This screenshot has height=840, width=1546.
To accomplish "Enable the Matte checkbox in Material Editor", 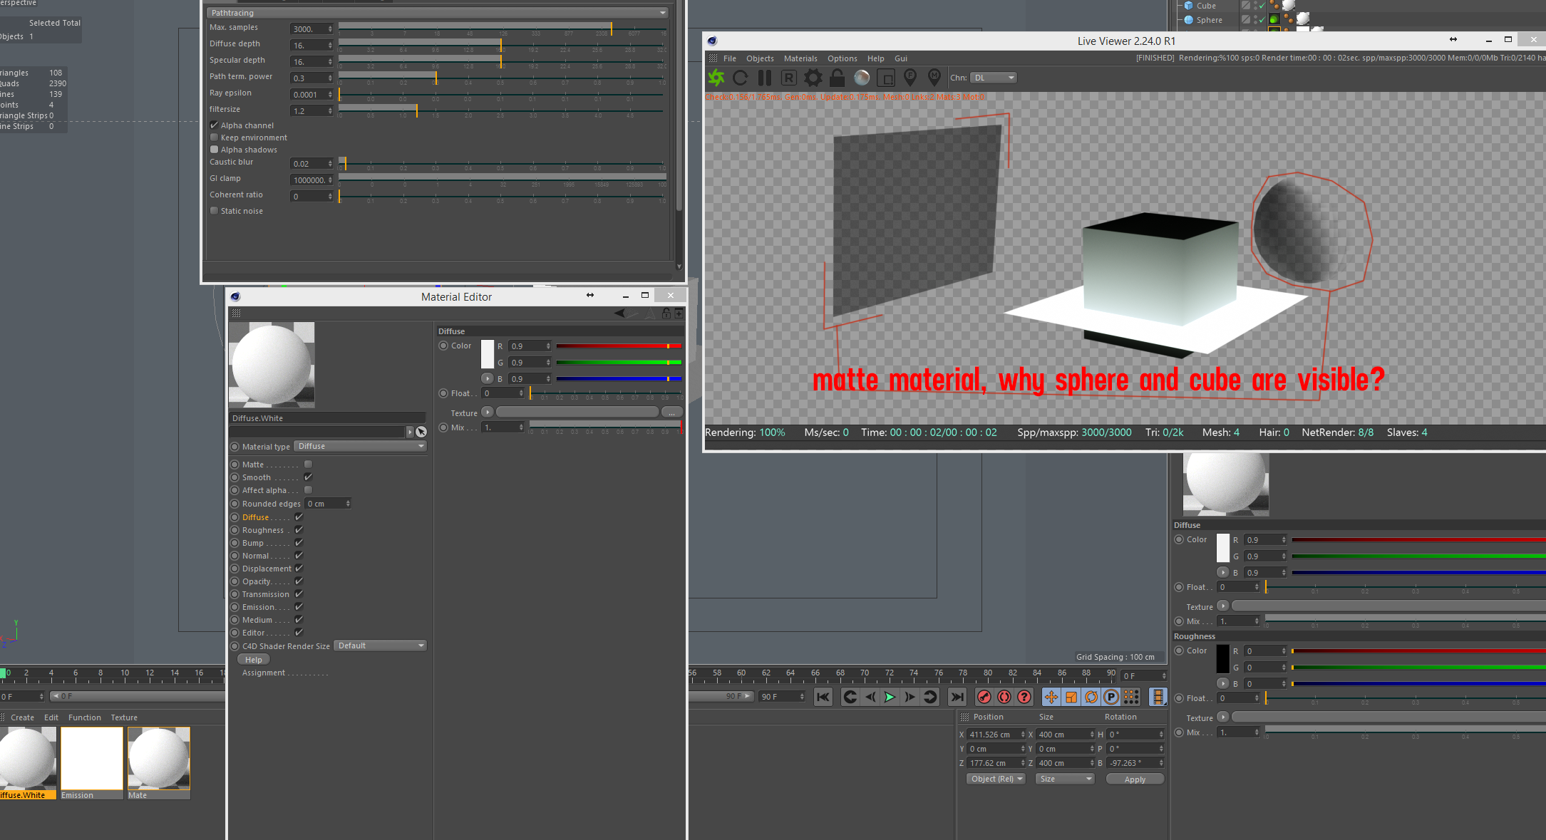I will click(x=309, y=465).
